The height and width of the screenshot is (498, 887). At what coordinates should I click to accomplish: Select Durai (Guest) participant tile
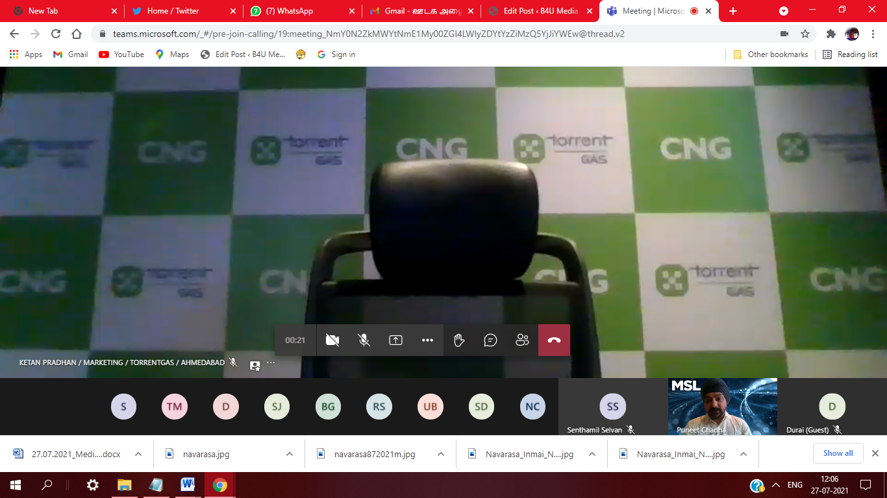(832, 407)
